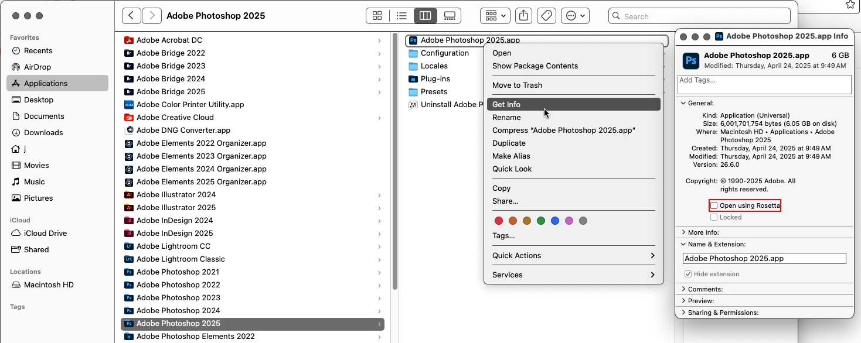The width and height of the screenshot is (861, 343).
Task: Choose Show Package Contents
Action: point(573,66)
